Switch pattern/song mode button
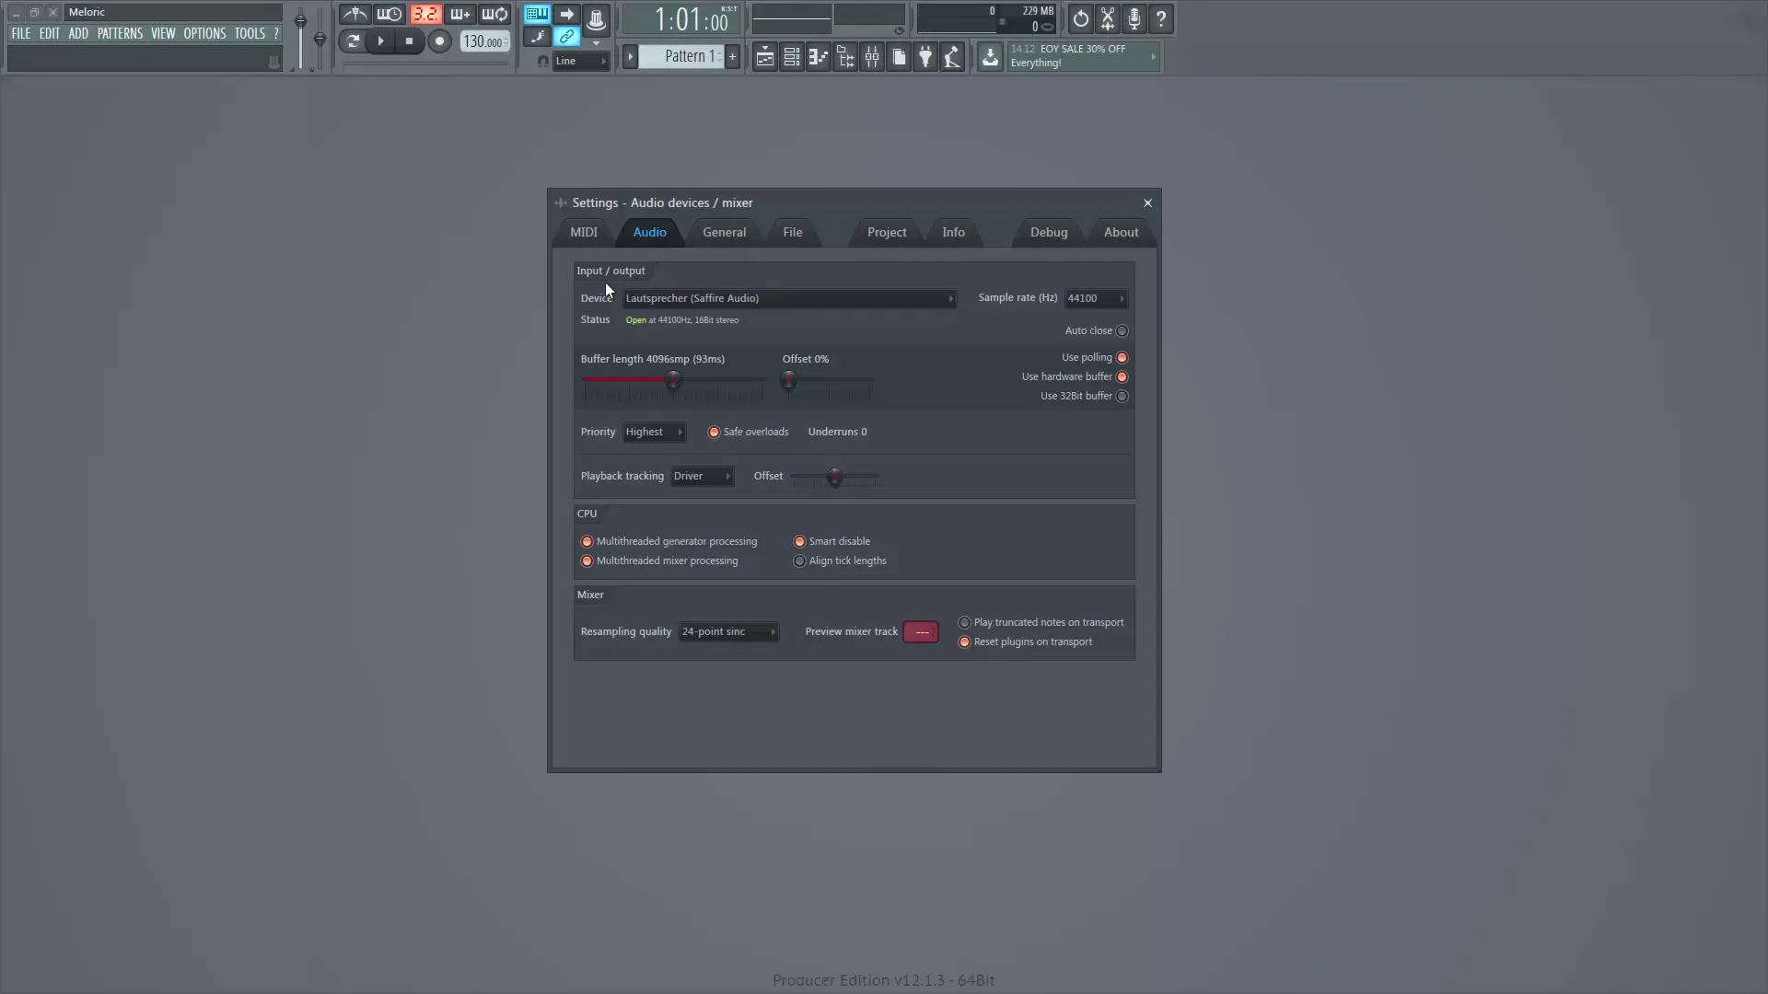The image size is (1768, 994). (352, 40)
